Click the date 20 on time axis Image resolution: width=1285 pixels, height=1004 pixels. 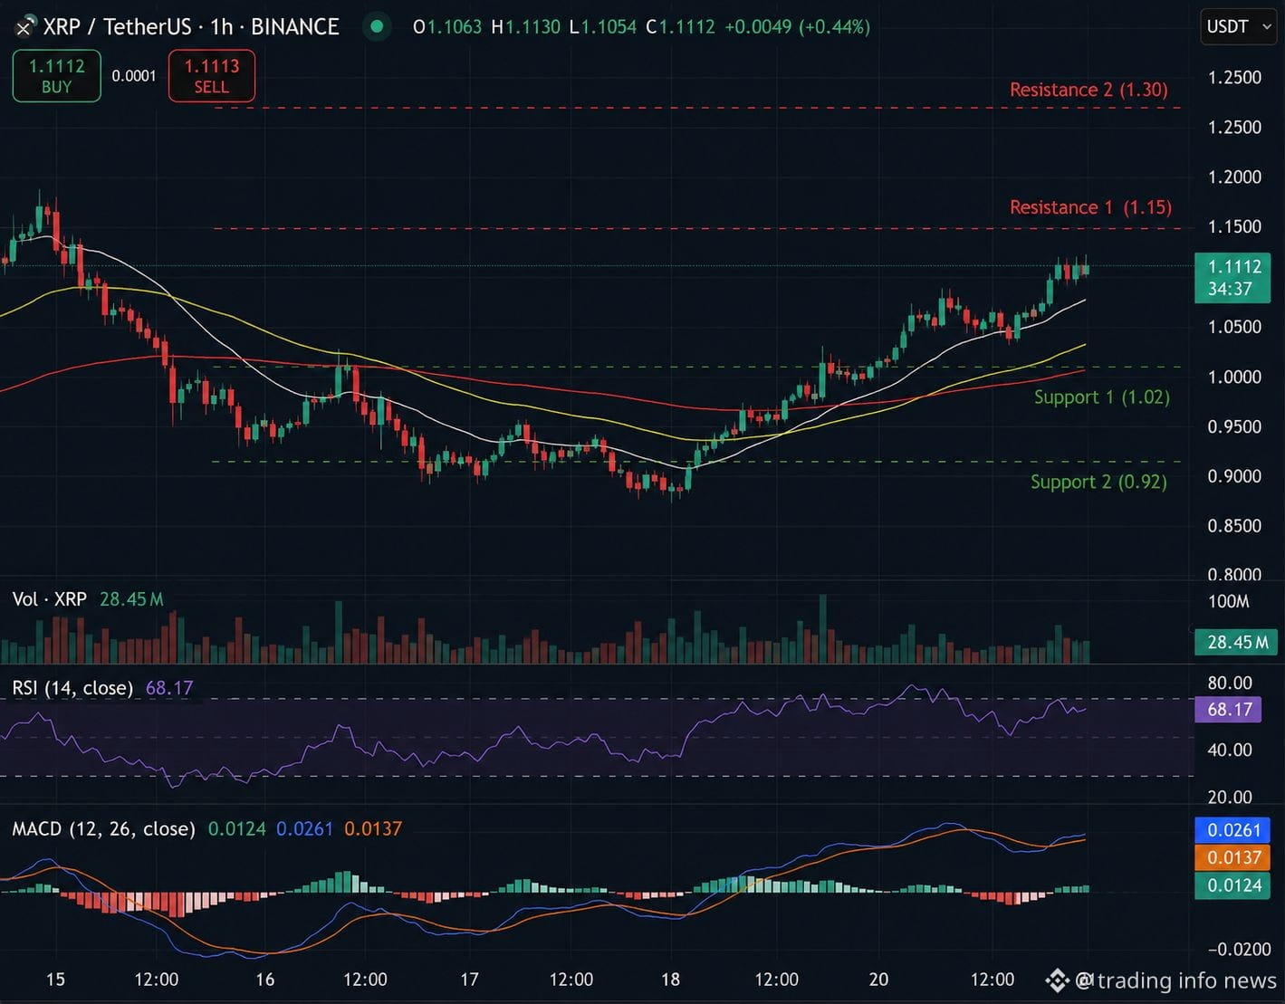click(x=878, y=980)
